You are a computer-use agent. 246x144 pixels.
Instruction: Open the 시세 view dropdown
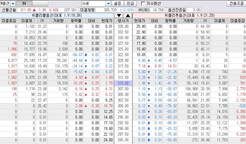[x=108, y=4]
